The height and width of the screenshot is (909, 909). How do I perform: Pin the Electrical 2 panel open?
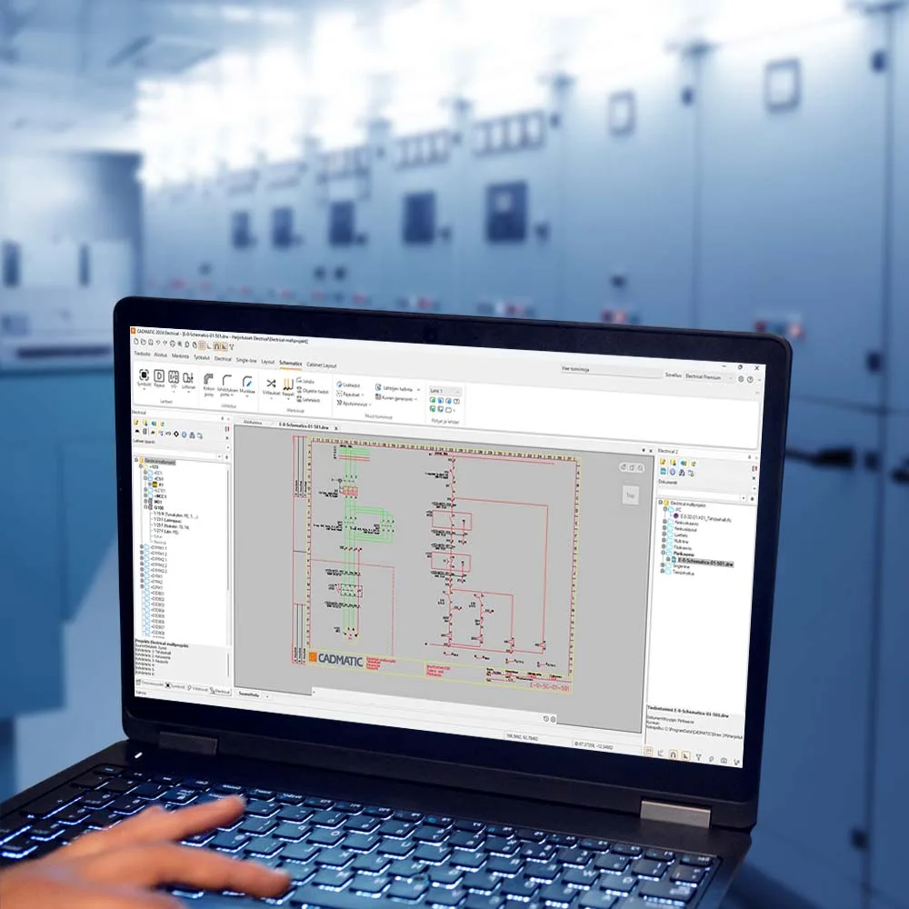click(749, 456)
